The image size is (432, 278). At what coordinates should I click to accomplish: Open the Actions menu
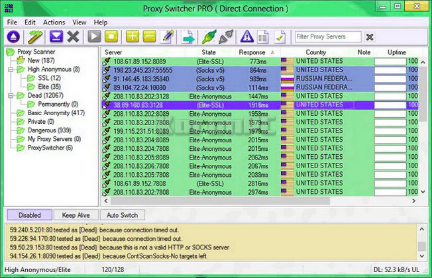click(x=54, y=23)
